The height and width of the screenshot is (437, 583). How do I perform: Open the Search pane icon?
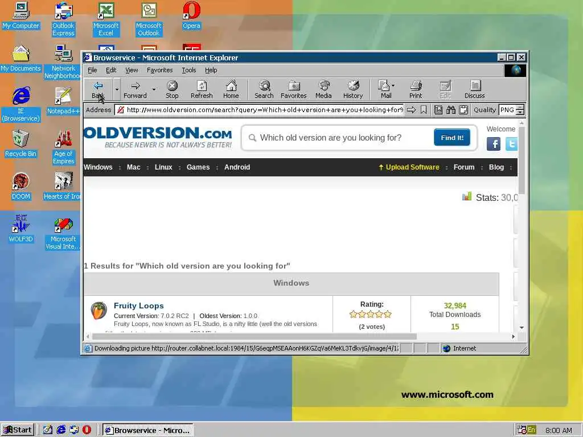(264, 89)
